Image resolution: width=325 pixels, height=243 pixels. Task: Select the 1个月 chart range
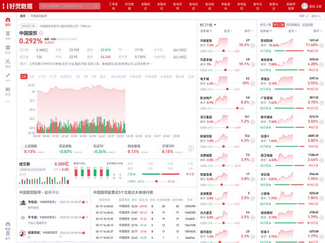coord(42,76)
